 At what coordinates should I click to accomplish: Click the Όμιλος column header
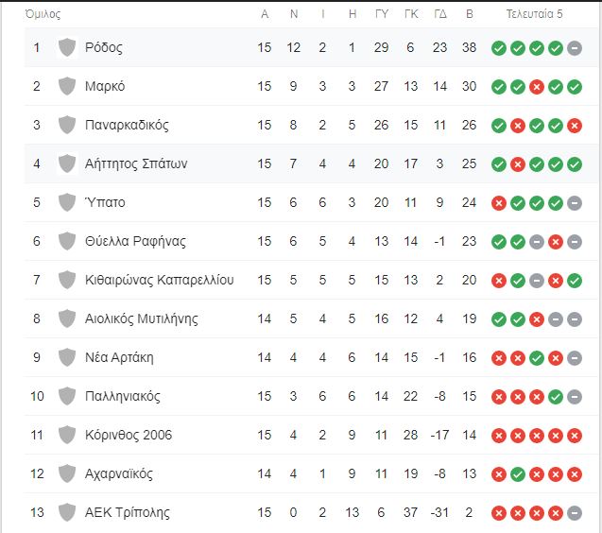click(x=43, y=15)
